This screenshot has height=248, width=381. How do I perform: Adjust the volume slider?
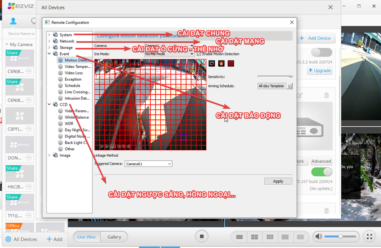(340, 237)
